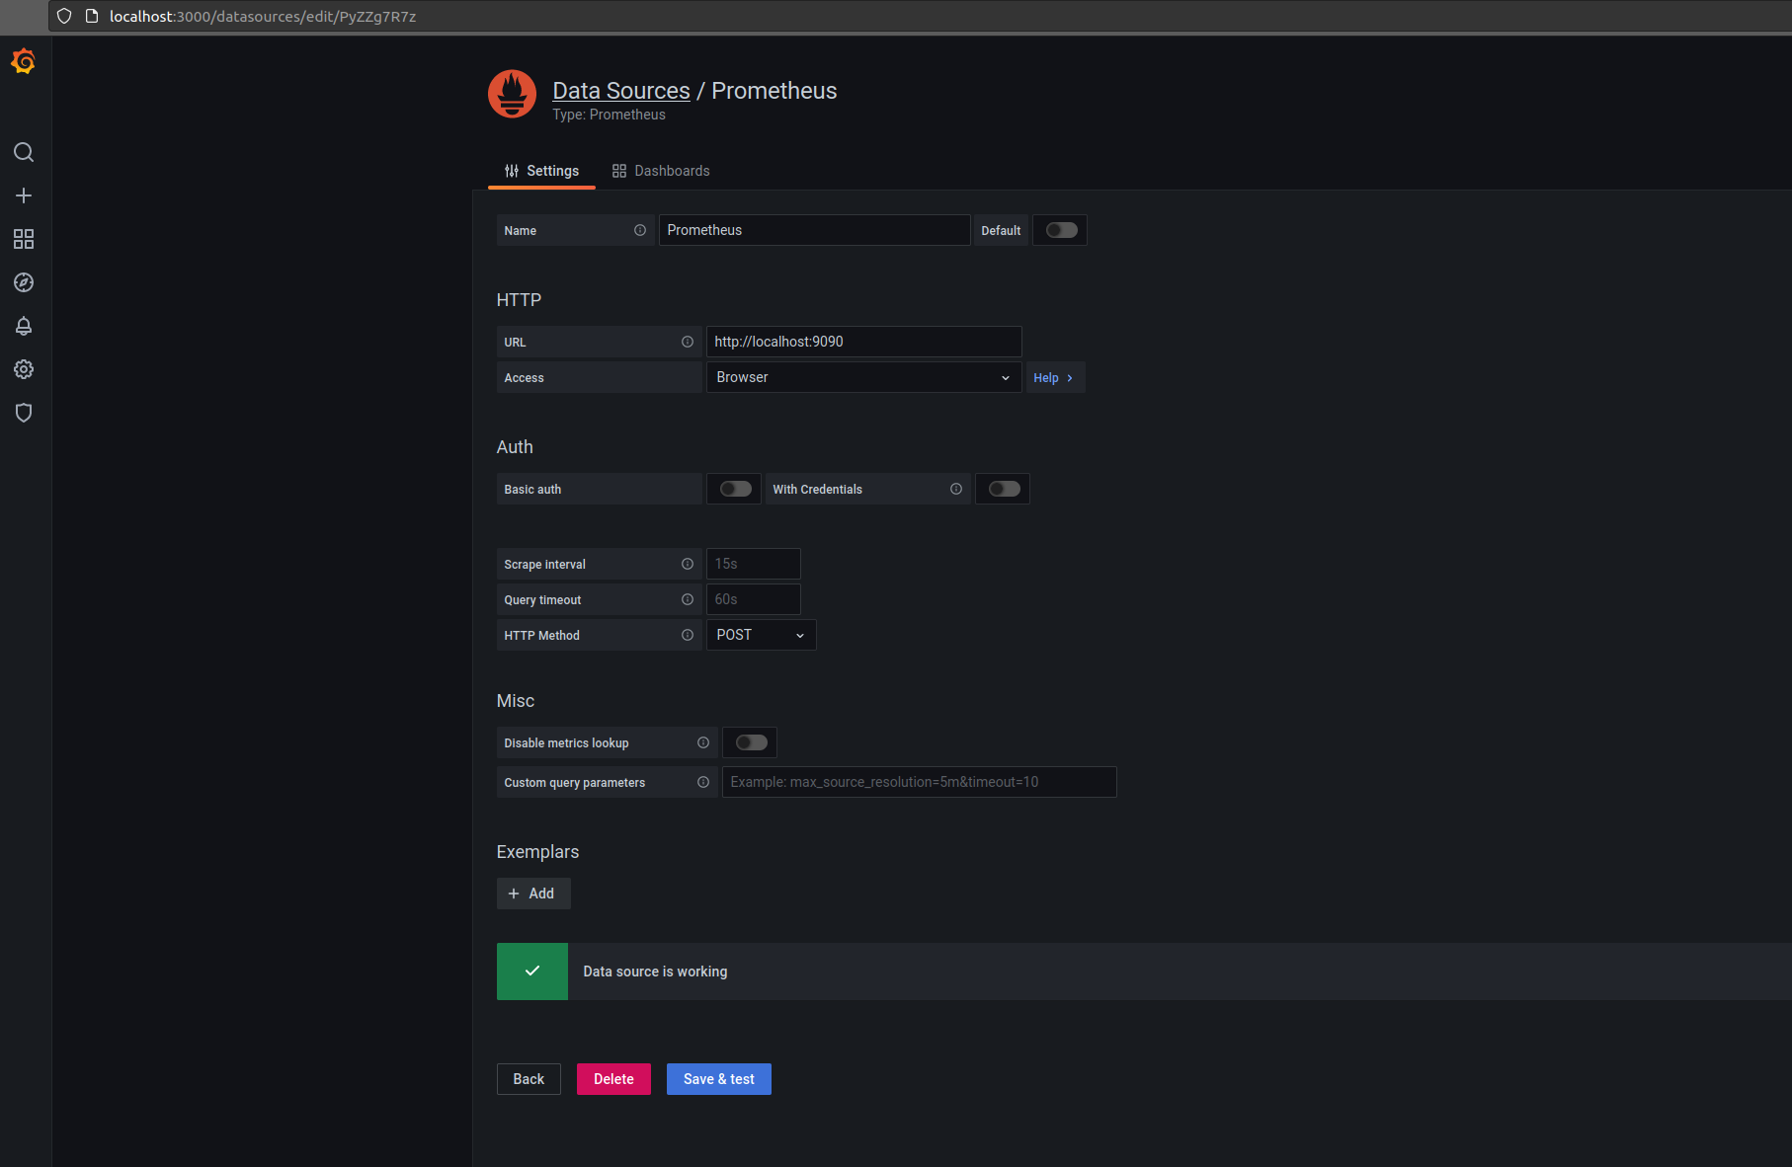The height and width of the screenshot is (1167, 1792).
Task: Open the Alerting bell icon
Action: point(24,326)
